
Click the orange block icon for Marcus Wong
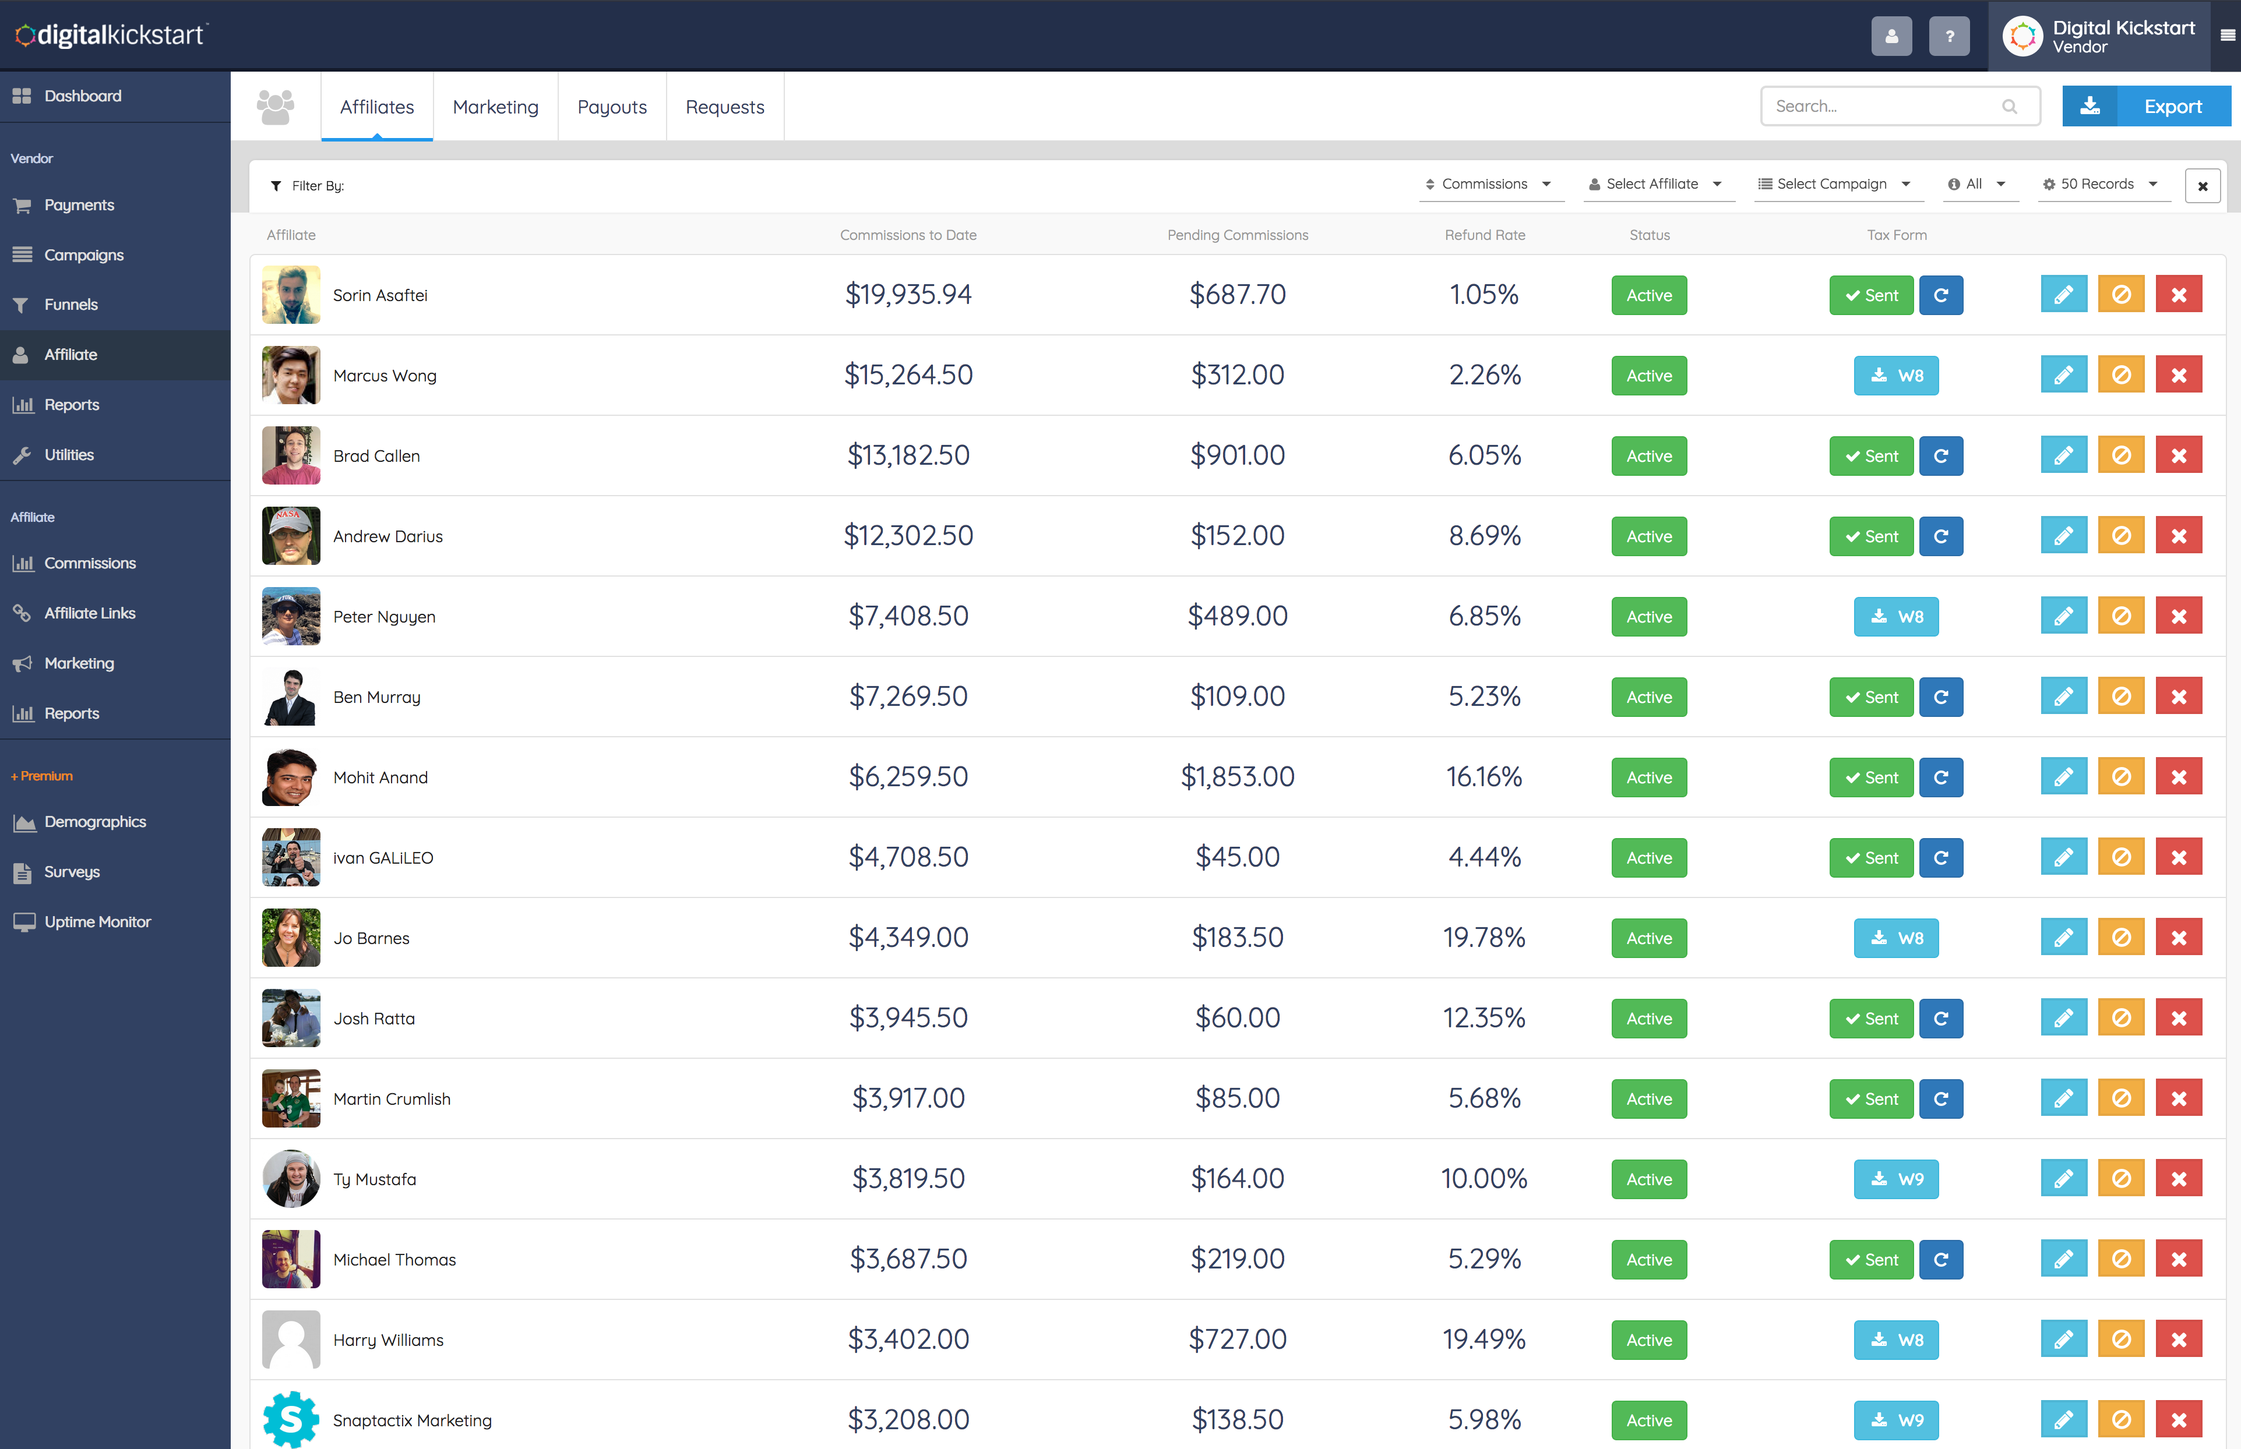click(x=2120, y=376)
